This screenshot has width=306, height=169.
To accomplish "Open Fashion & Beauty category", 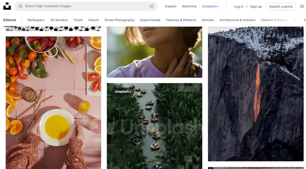I will tap(275, 20).
